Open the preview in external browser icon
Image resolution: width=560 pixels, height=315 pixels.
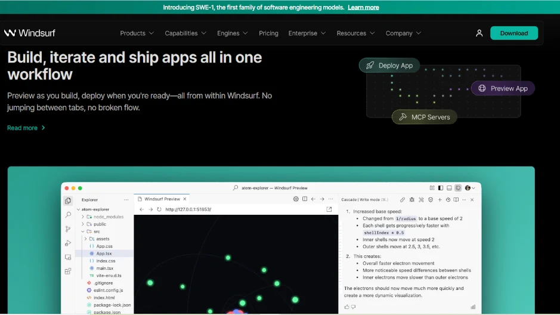pyautogui.click(x=329, y=209)
